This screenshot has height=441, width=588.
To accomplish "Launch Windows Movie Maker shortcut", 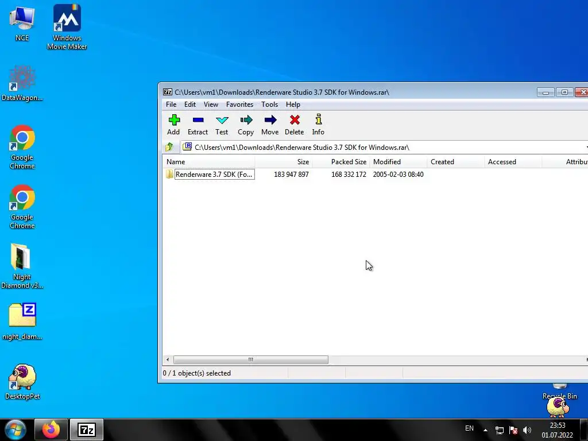I will [67, 27].
